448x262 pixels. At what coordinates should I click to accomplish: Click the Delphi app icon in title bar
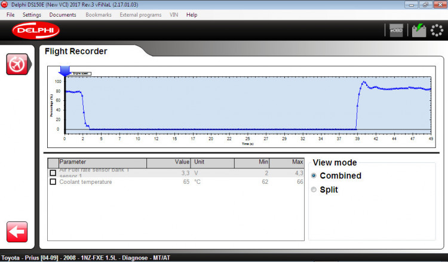click(5, 5)
